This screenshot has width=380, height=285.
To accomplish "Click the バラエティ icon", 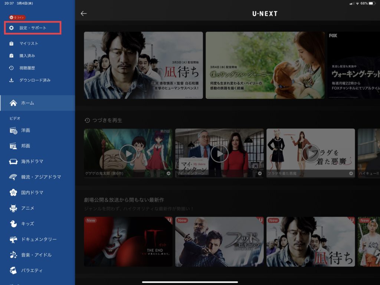I will (x=13, y=271).
